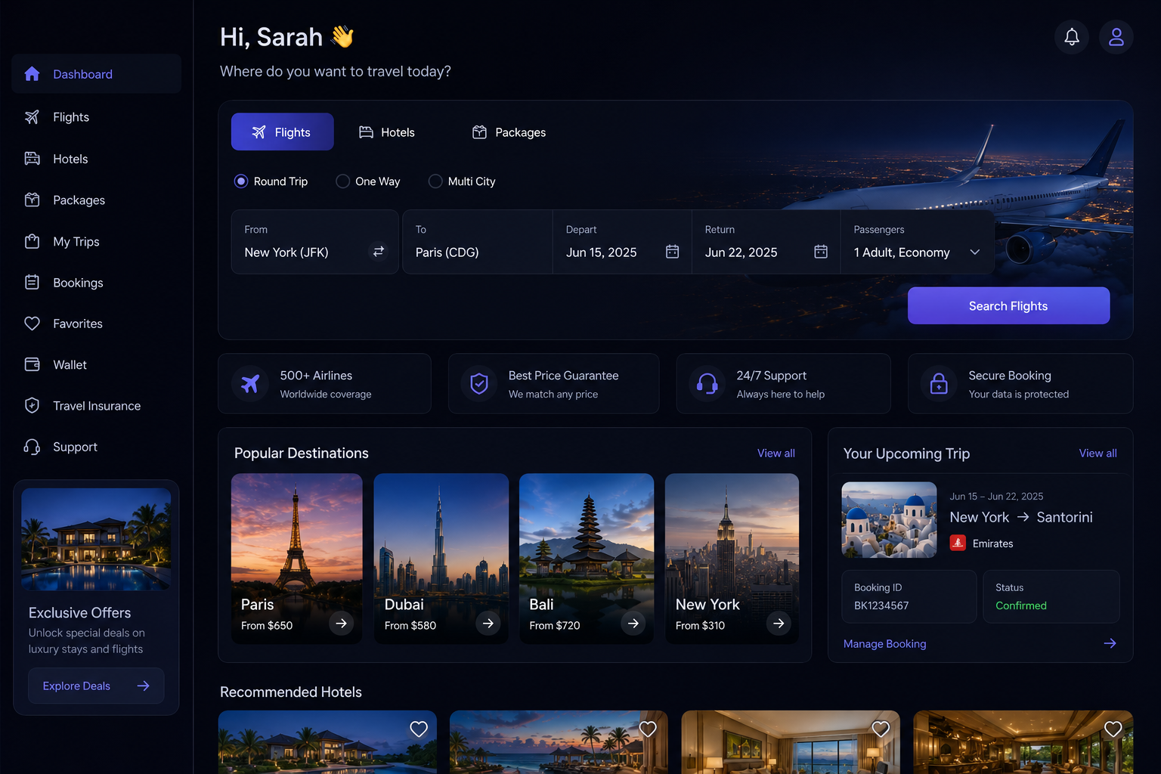Switch to the Packages search tab
1161x774 pixels.
[509, 132]
